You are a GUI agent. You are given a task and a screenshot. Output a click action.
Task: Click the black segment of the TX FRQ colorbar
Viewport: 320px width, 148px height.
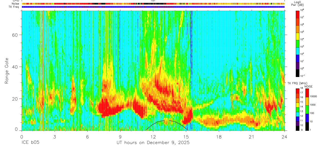coord(297,128)
